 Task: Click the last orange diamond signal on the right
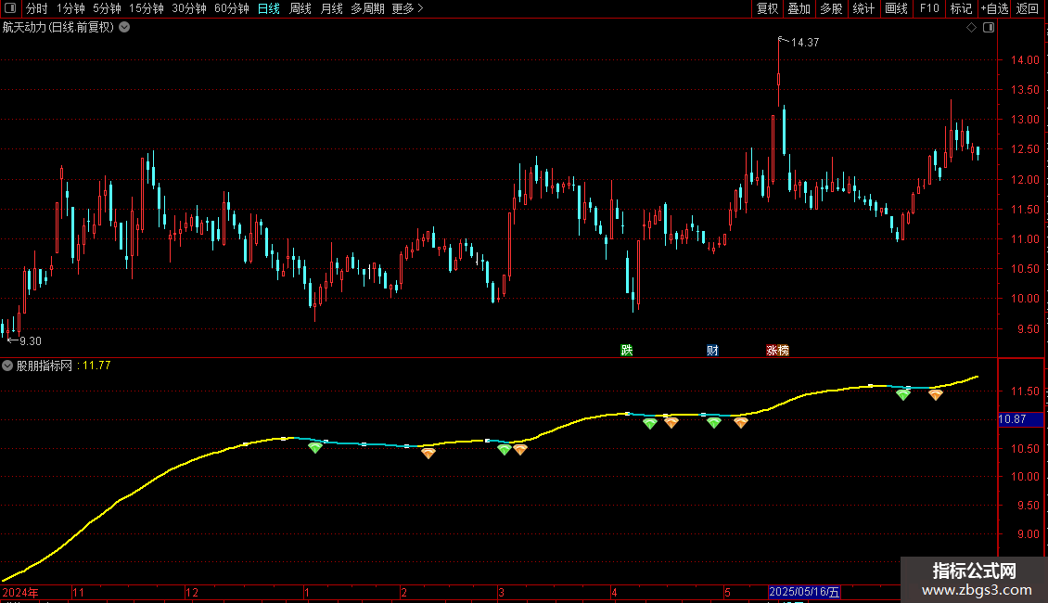[936, 395]
